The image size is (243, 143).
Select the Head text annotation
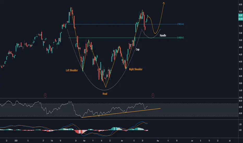(105, 94)
